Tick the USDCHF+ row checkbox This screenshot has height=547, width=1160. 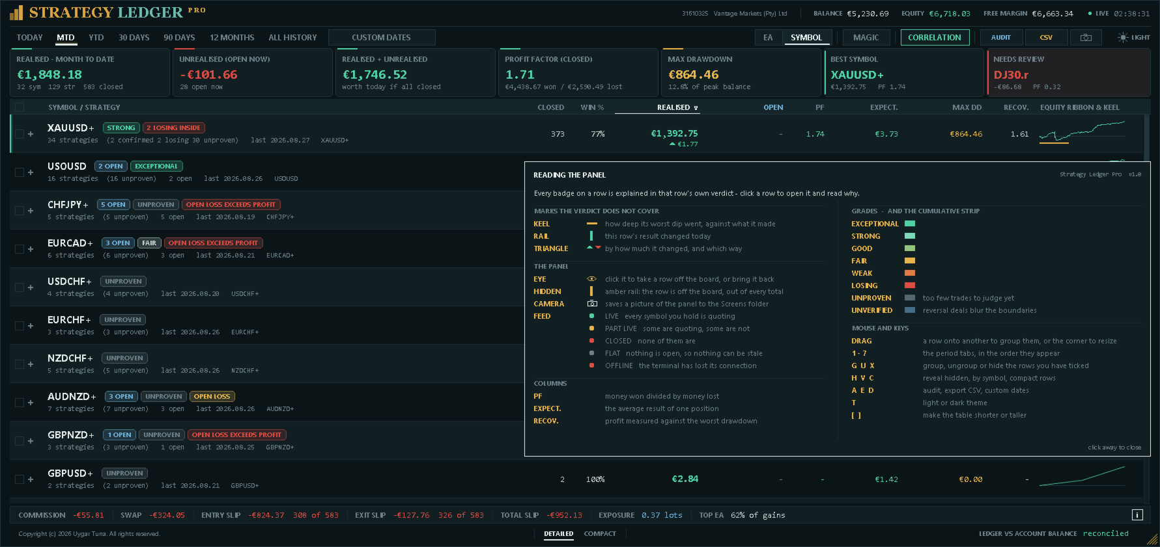20,287
